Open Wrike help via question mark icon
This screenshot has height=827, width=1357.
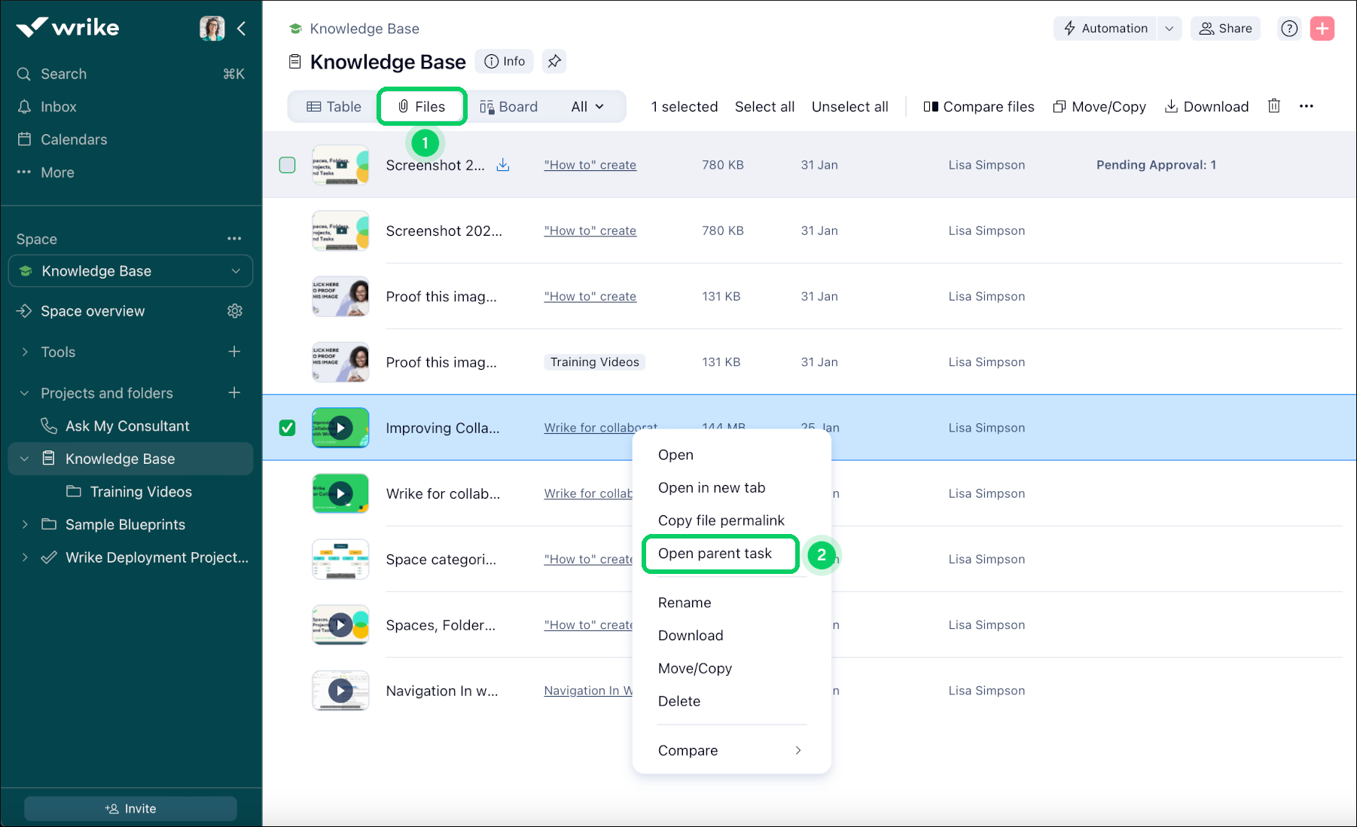(1289, 28)
